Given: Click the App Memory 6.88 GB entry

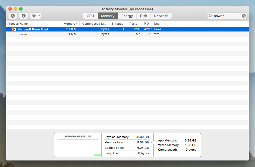Looking at the screenshot, I should tap(177, 140).
